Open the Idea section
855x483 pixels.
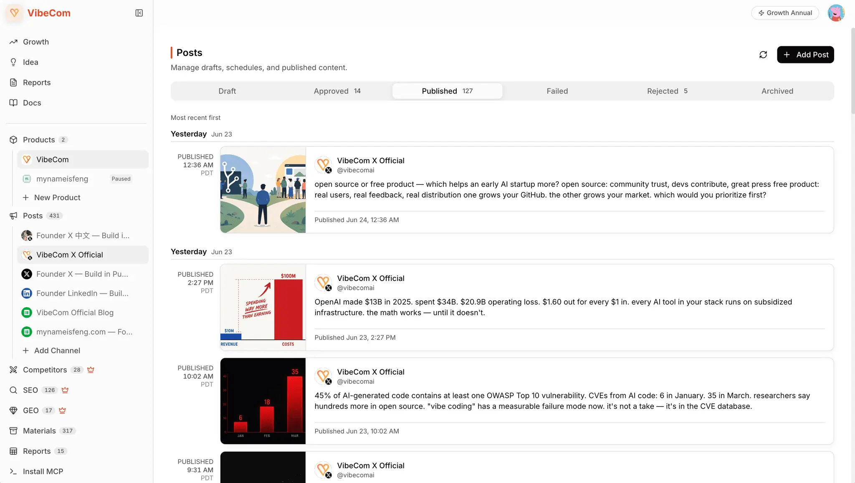(x=30, y=62)
